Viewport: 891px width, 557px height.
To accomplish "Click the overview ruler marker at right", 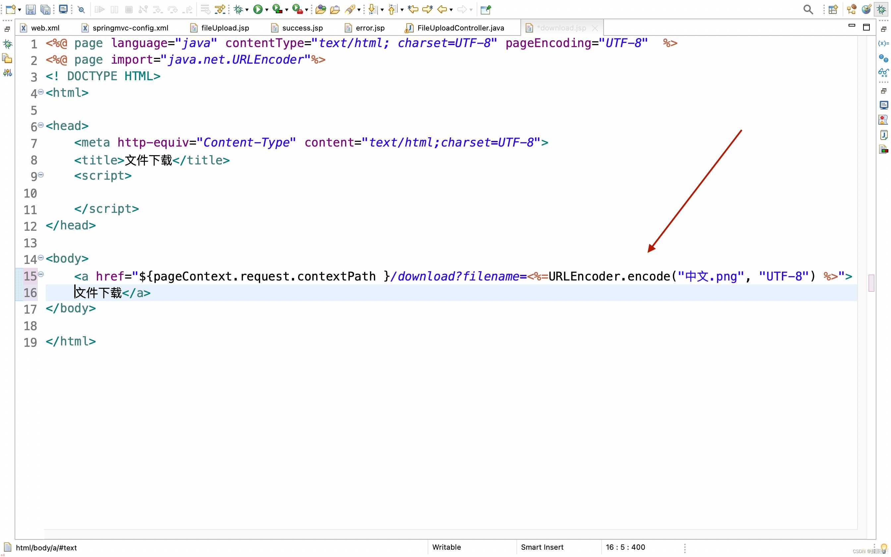I will click(871, 283).
